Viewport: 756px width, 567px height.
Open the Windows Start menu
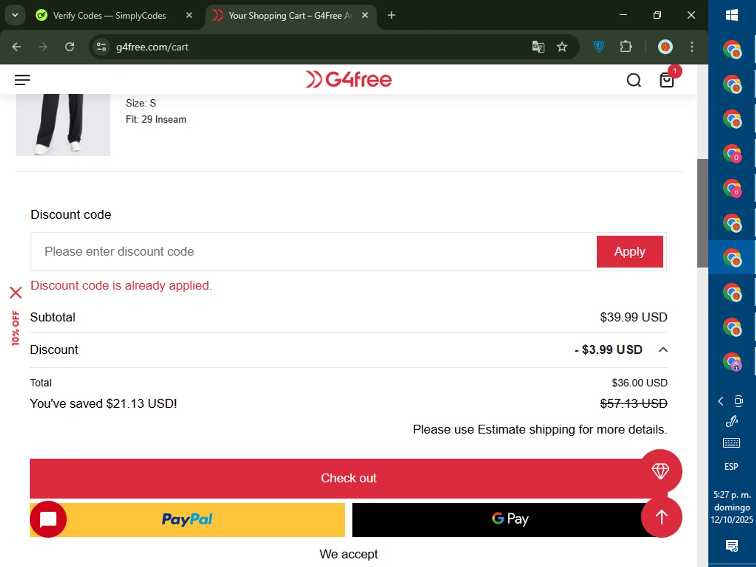[x=732, y=15]
